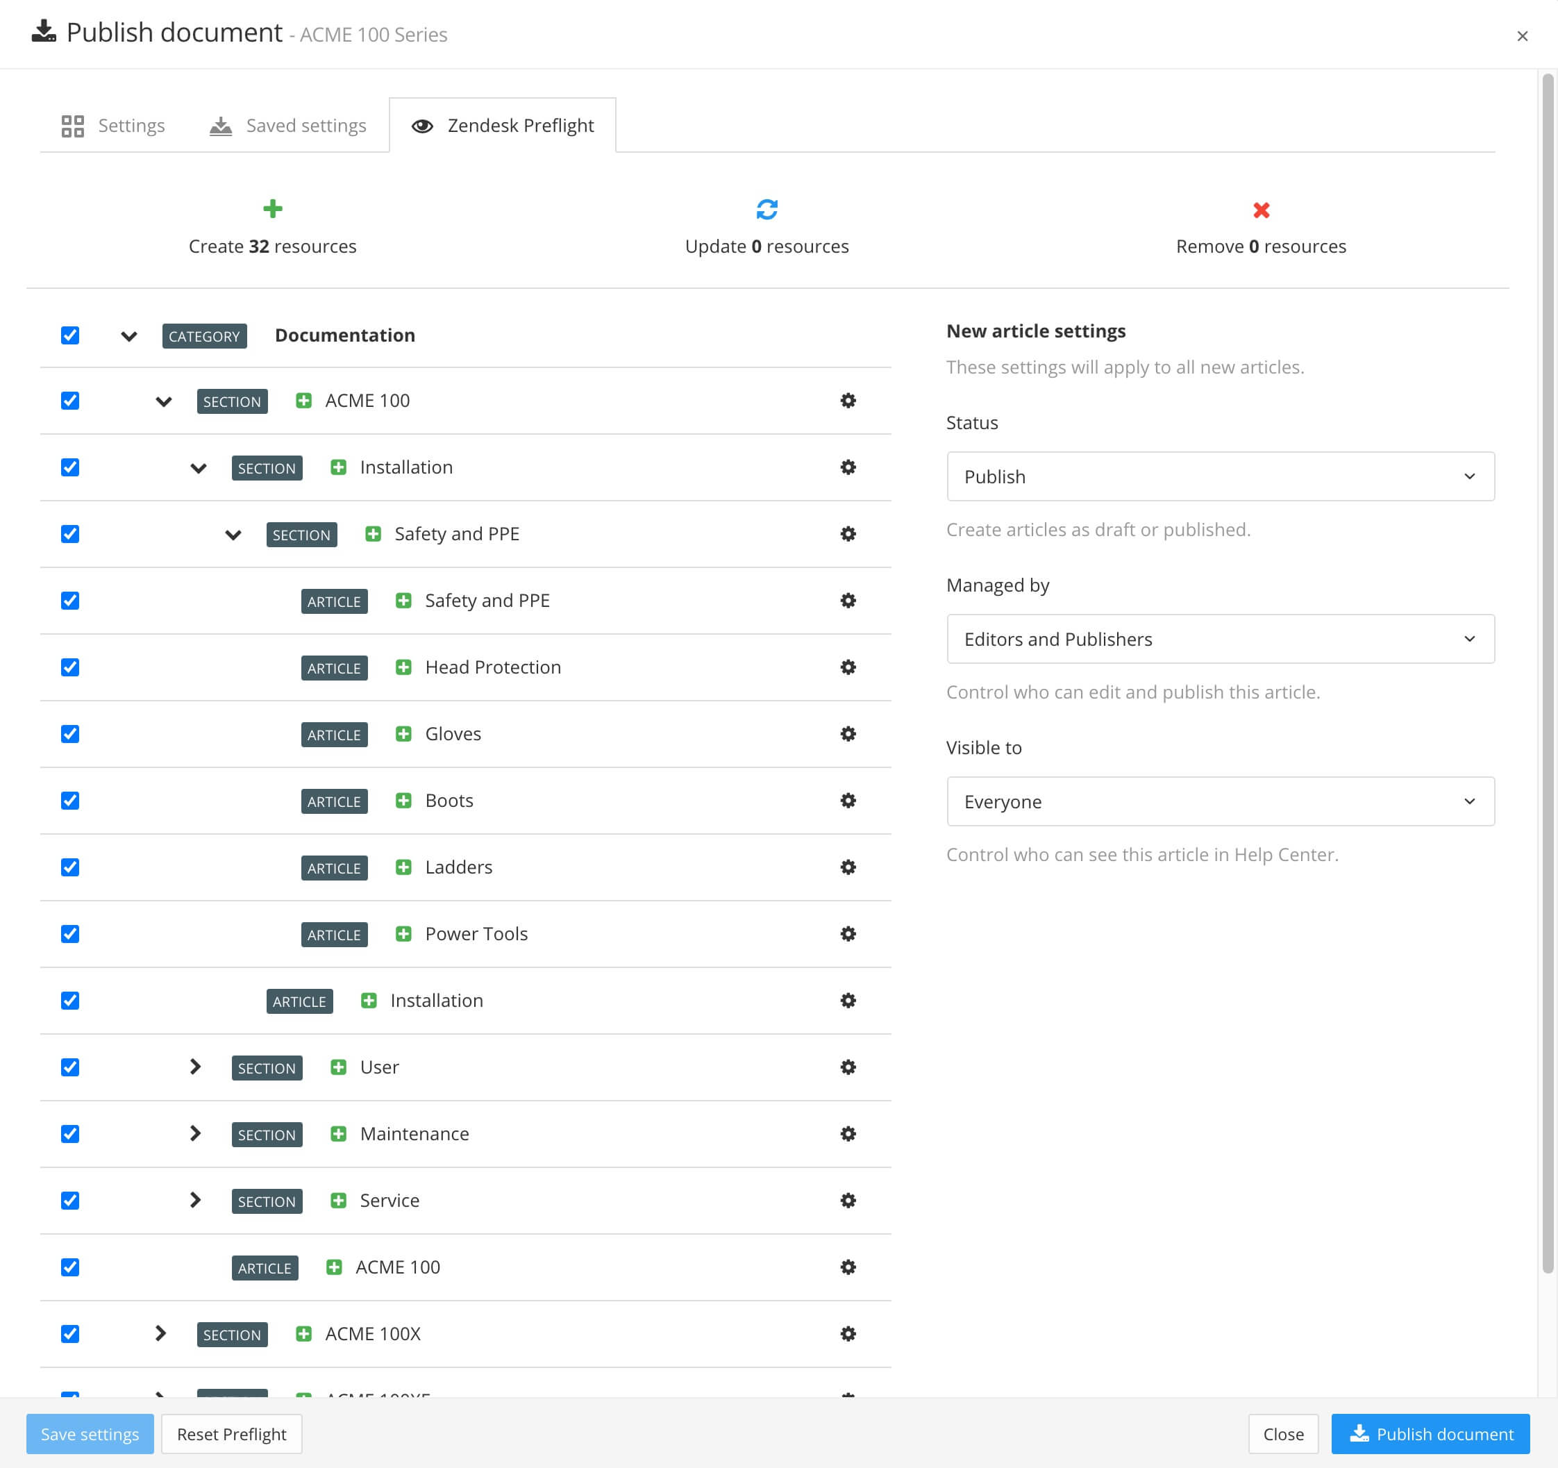Toggle the Maintenance section checkbox
Screen dimensions: 1558x1468
[69, 1133]
